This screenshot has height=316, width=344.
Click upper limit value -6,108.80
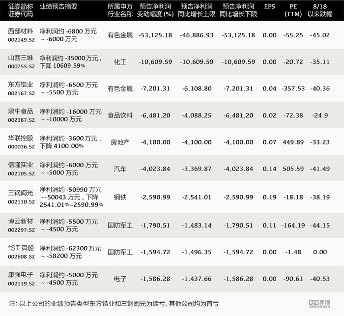197,88
